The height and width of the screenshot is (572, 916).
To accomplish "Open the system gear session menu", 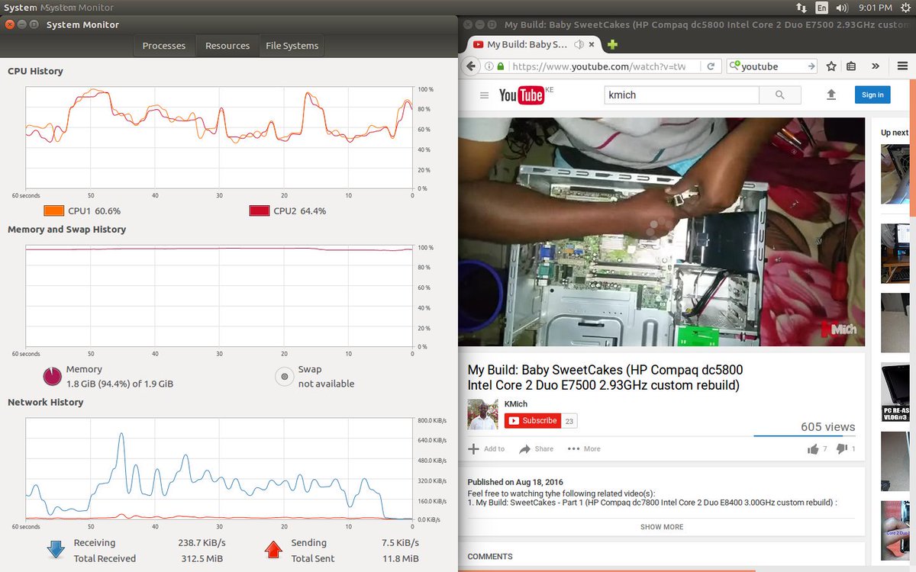I will click(x=905, y=8).
